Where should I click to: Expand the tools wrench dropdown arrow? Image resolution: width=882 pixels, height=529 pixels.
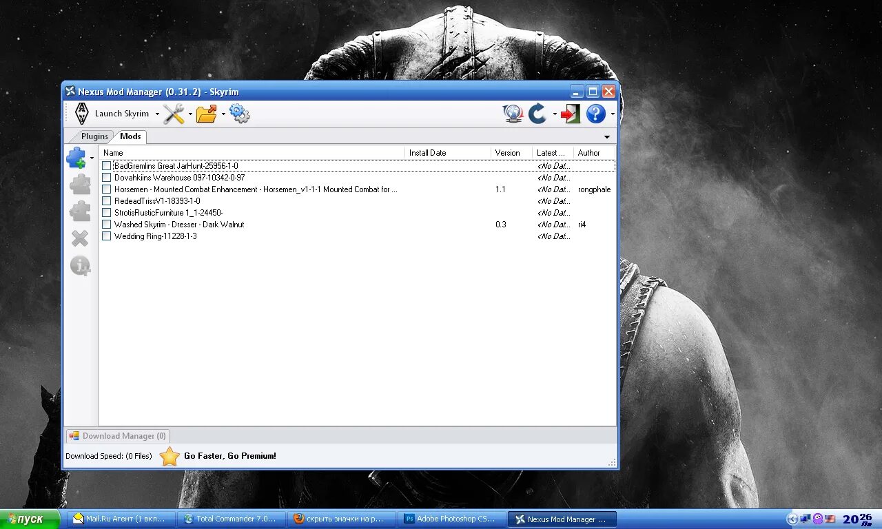190,114
